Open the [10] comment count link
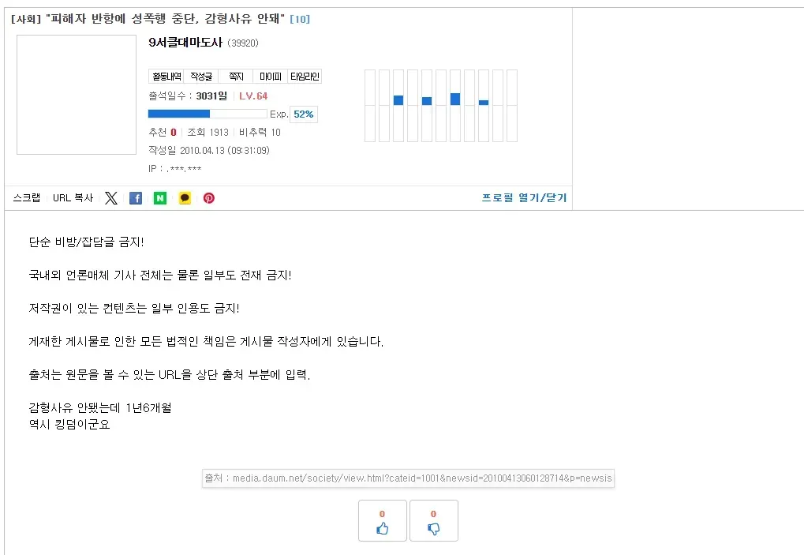The height and width of the screenshot is (555, 804). pyautogui.click(x=300, y=19)
